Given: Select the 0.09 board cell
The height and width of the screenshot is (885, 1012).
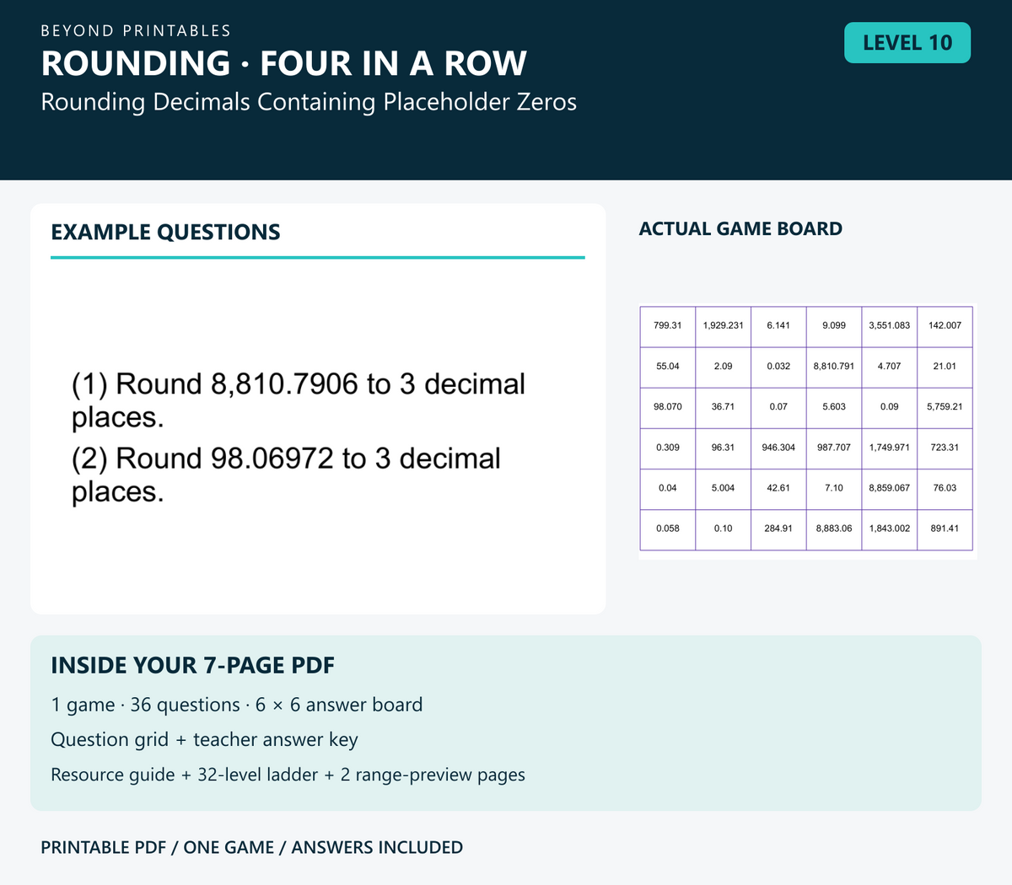Looking at the screenshot, I should (x=890, y=407).
